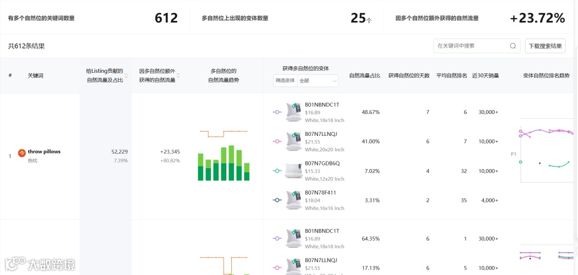Image resolution: width=578 pixels, height=275 pixels.
Task: Click the 64.35% traffic share cell
Action: point(371,239)
